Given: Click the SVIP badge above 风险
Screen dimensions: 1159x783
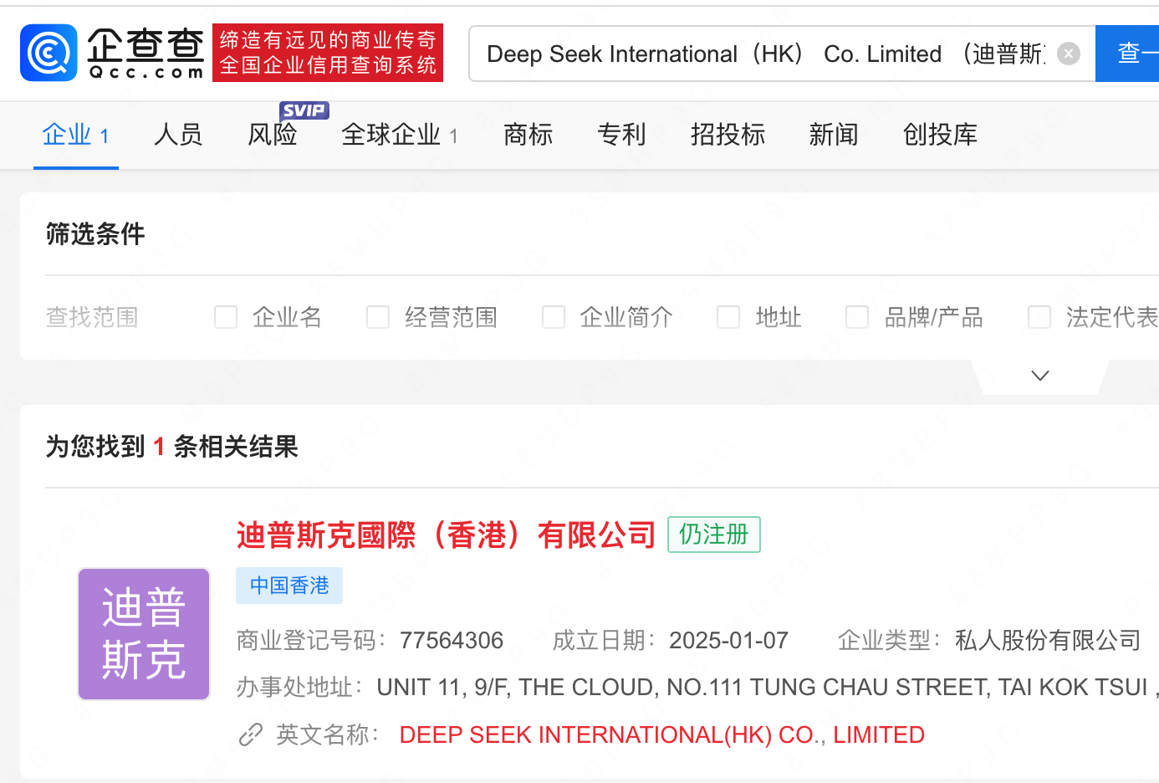Looking at the screenshot, I should (304, 110).
